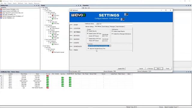The width and height of the screenshot is (192, 108).
Task: Click the lower computer monitor icon in Settings header
Action: (123, 19)
